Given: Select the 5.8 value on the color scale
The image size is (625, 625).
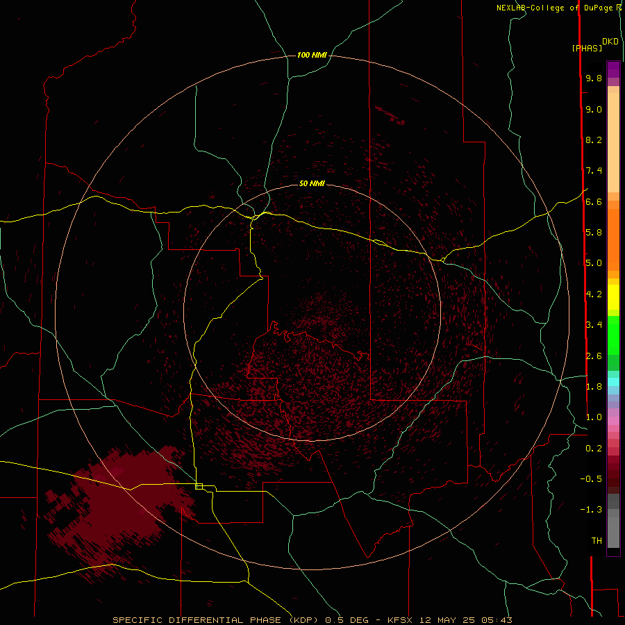Looking at the screenshot, I should [x=594, y=233].
